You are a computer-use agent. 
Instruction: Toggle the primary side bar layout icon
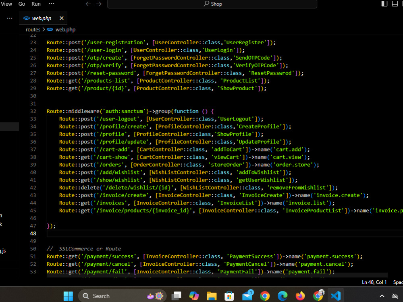point(384,4)
